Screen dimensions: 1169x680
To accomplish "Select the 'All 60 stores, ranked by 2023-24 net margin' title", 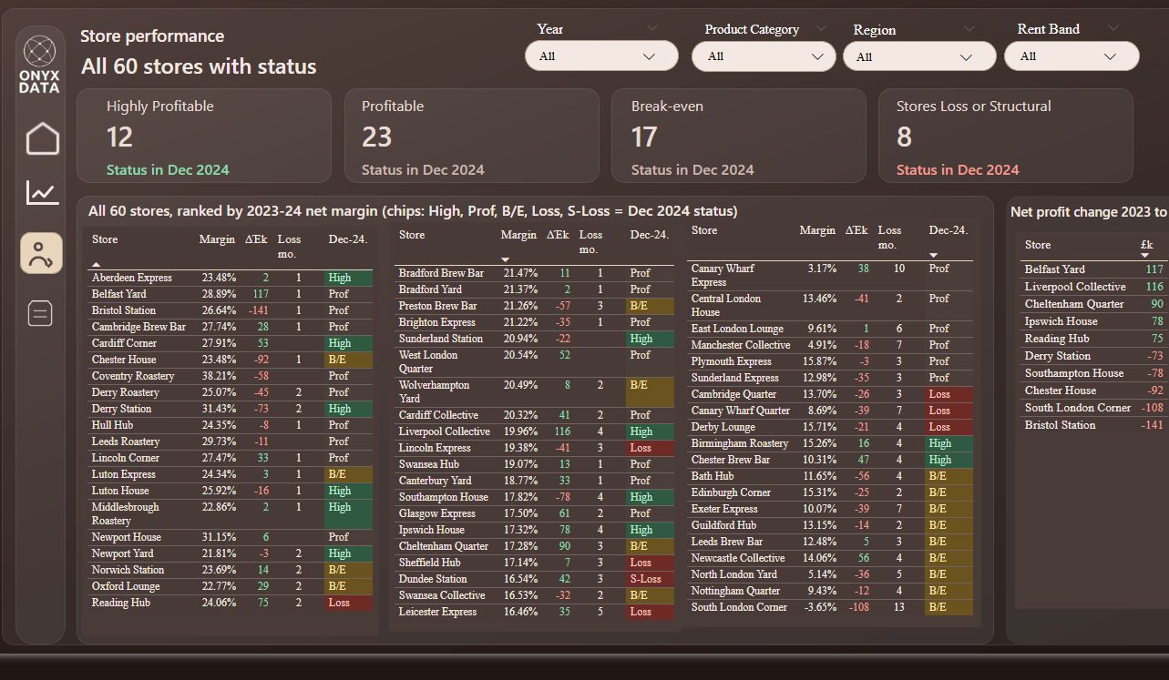I will [x=413, y=211].
